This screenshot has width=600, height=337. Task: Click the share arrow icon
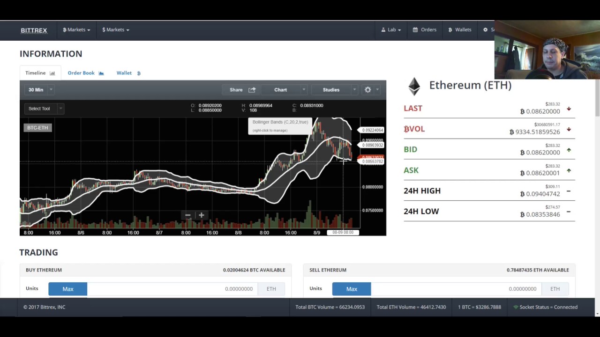click(x=252, y=90)
